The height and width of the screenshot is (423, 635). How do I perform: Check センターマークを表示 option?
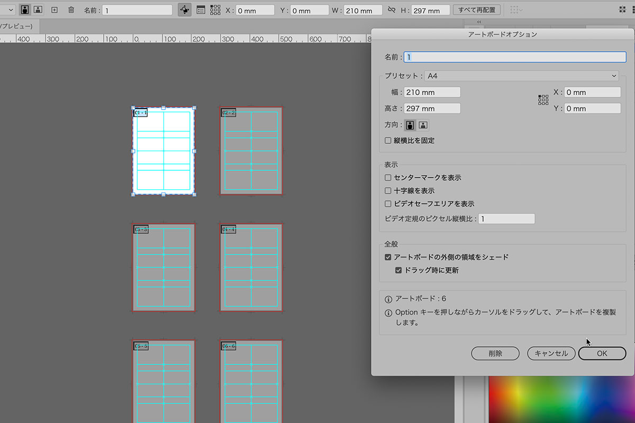(388, 178)
